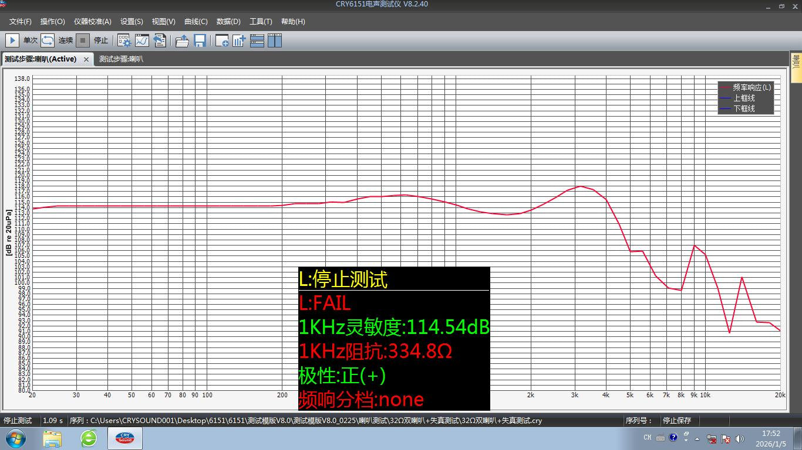802x450 pixels.
Task: Open the volume control slider in tray
Action: (739, 438)
